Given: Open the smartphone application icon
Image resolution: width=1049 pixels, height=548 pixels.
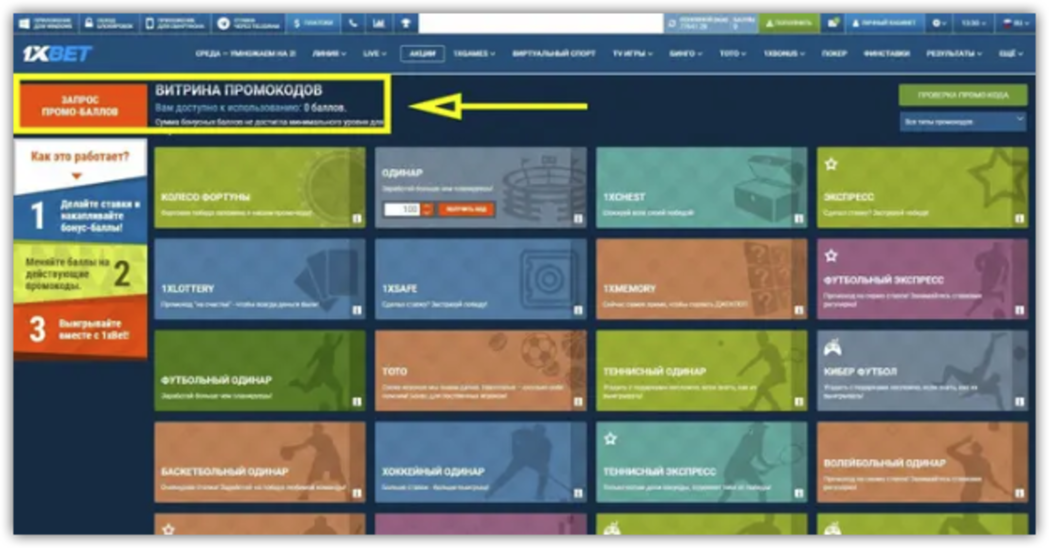Looking at the screenshot, I should (x=150, y=23).
